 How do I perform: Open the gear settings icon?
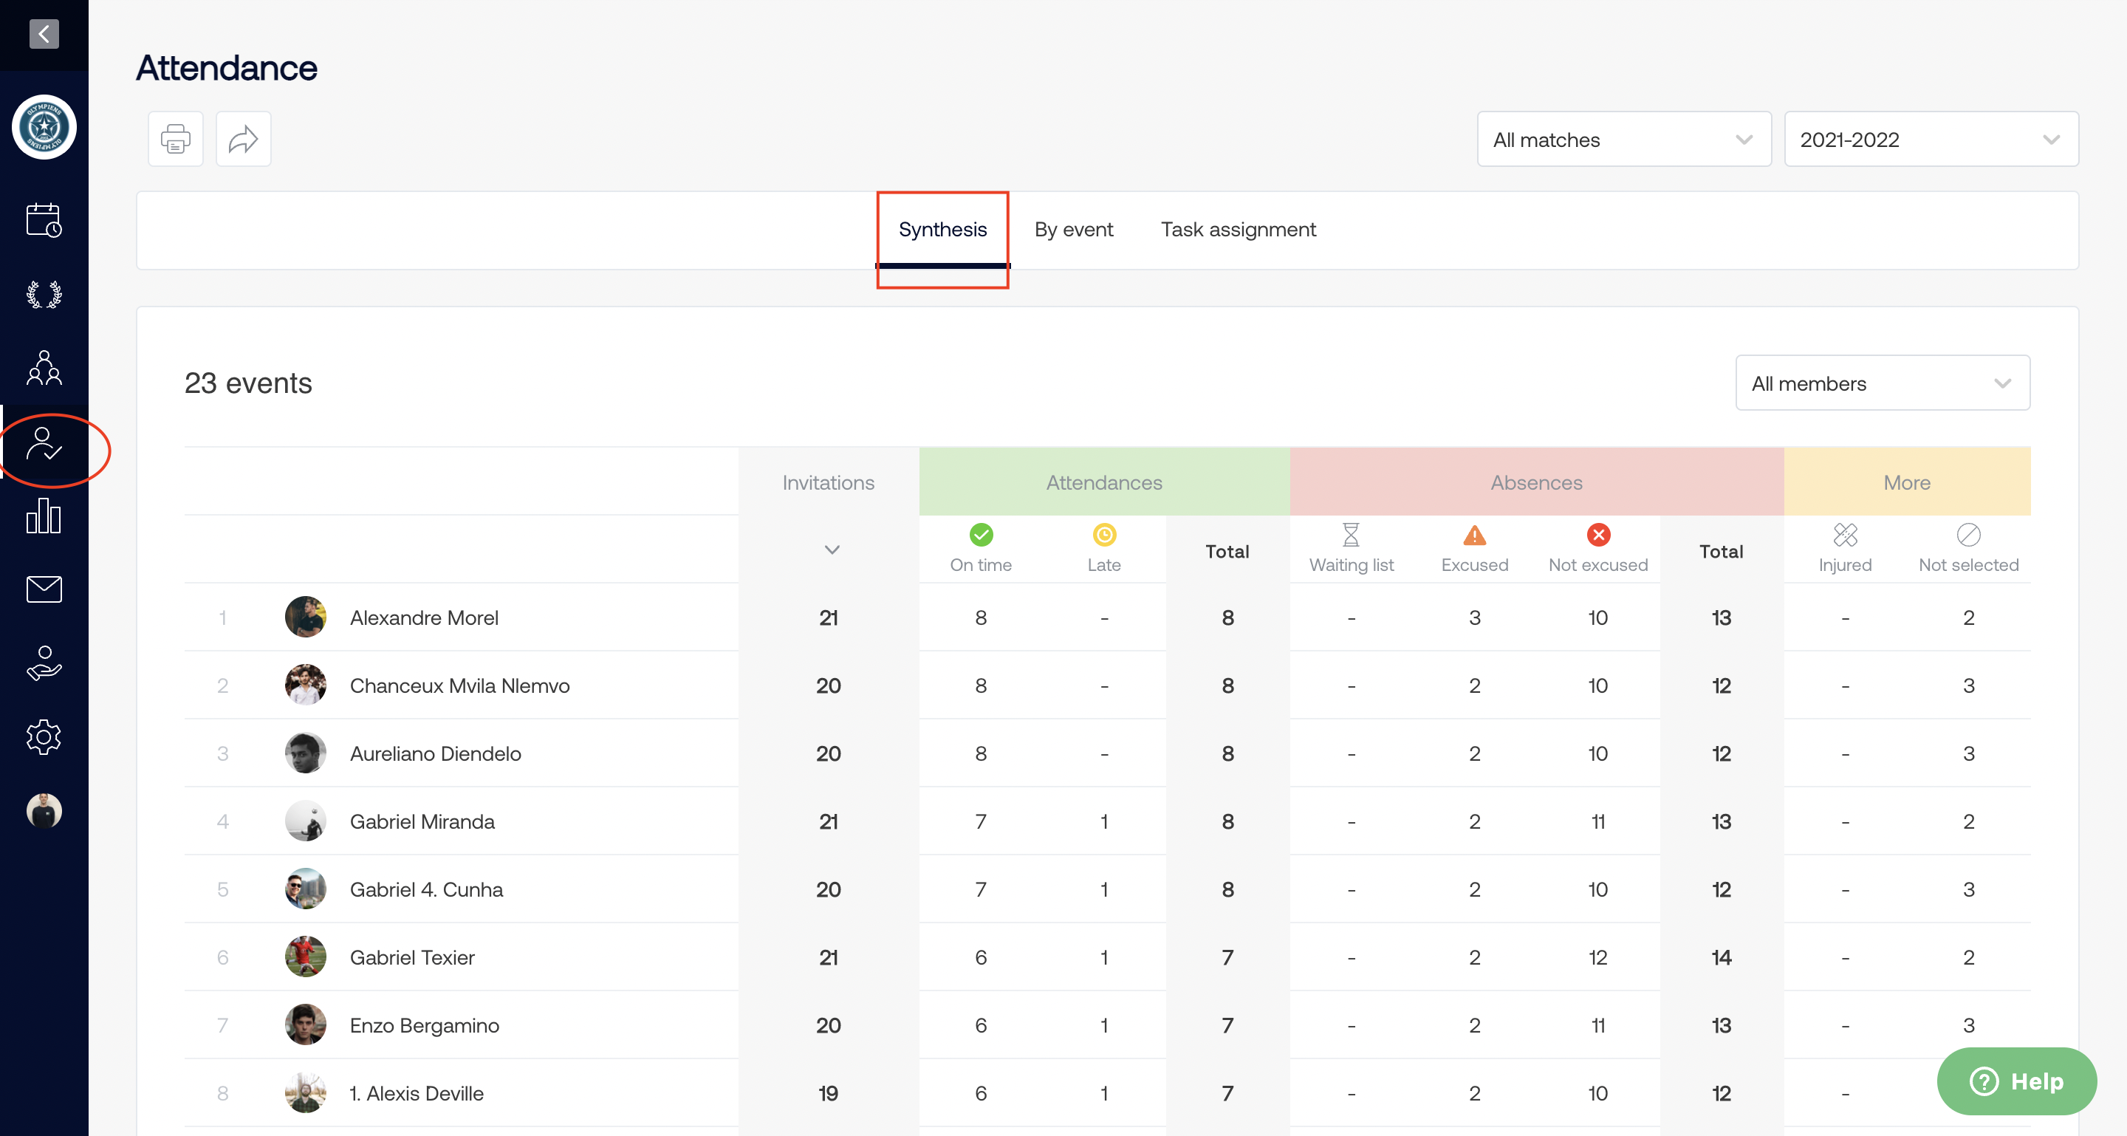tap(44, 736)
